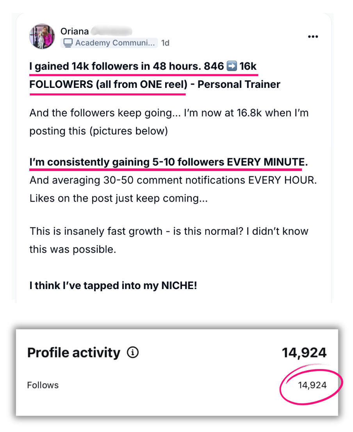This screenshot has width=353, height=432.
Task: Click "FOLLOWERS (all from ONE reel)" title line
Action: coord(107,84)
